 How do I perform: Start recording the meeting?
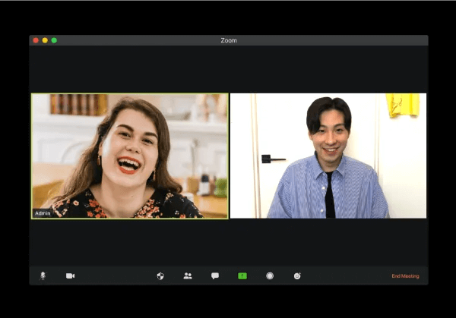pos(270,275)
